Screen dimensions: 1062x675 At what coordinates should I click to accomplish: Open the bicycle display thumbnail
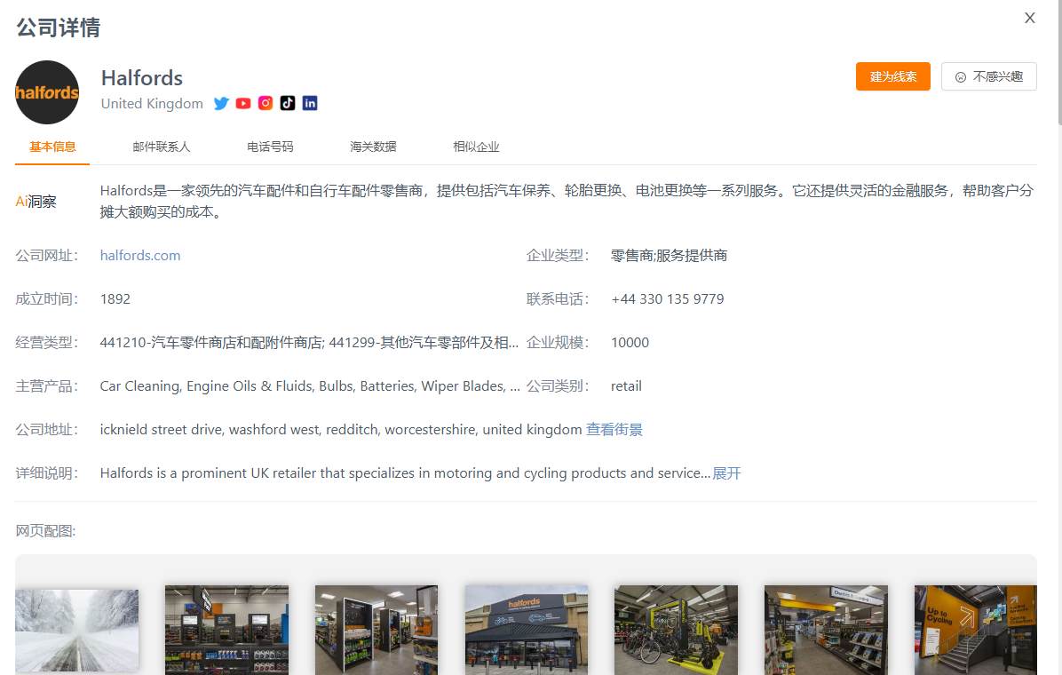tap(676, 630)
